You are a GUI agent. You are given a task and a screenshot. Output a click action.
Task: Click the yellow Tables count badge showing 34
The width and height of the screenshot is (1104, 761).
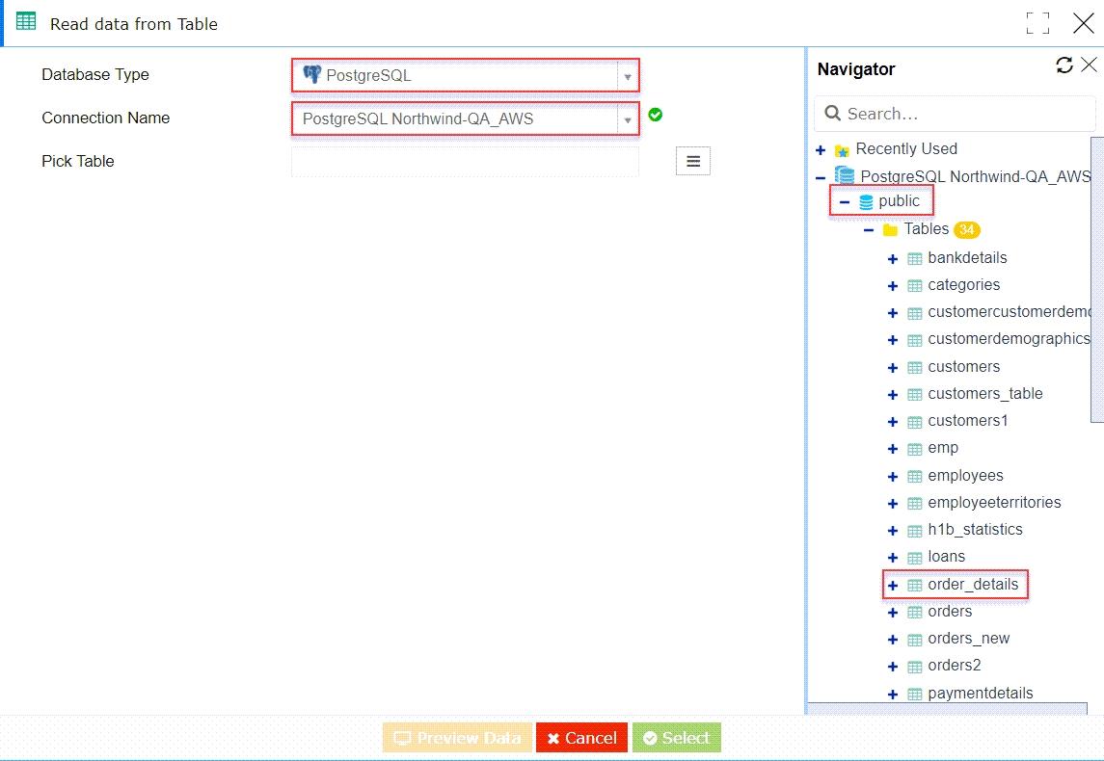pyautogui.click(x=968, y=229)
